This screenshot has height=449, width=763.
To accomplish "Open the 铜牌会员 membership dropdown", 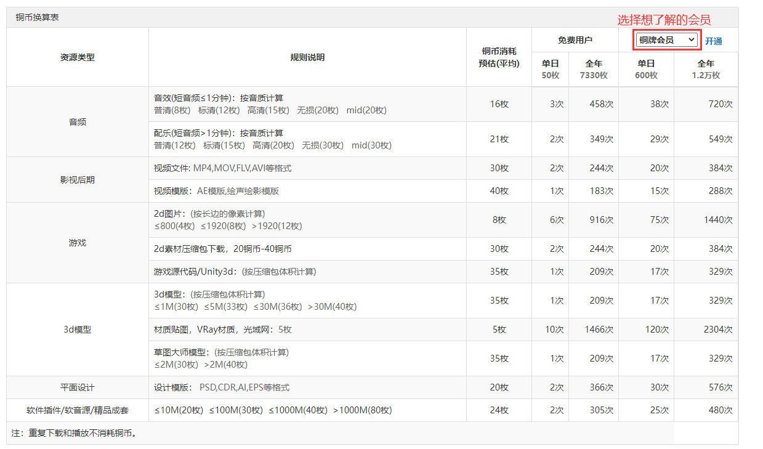I will [x=666, y=40].
